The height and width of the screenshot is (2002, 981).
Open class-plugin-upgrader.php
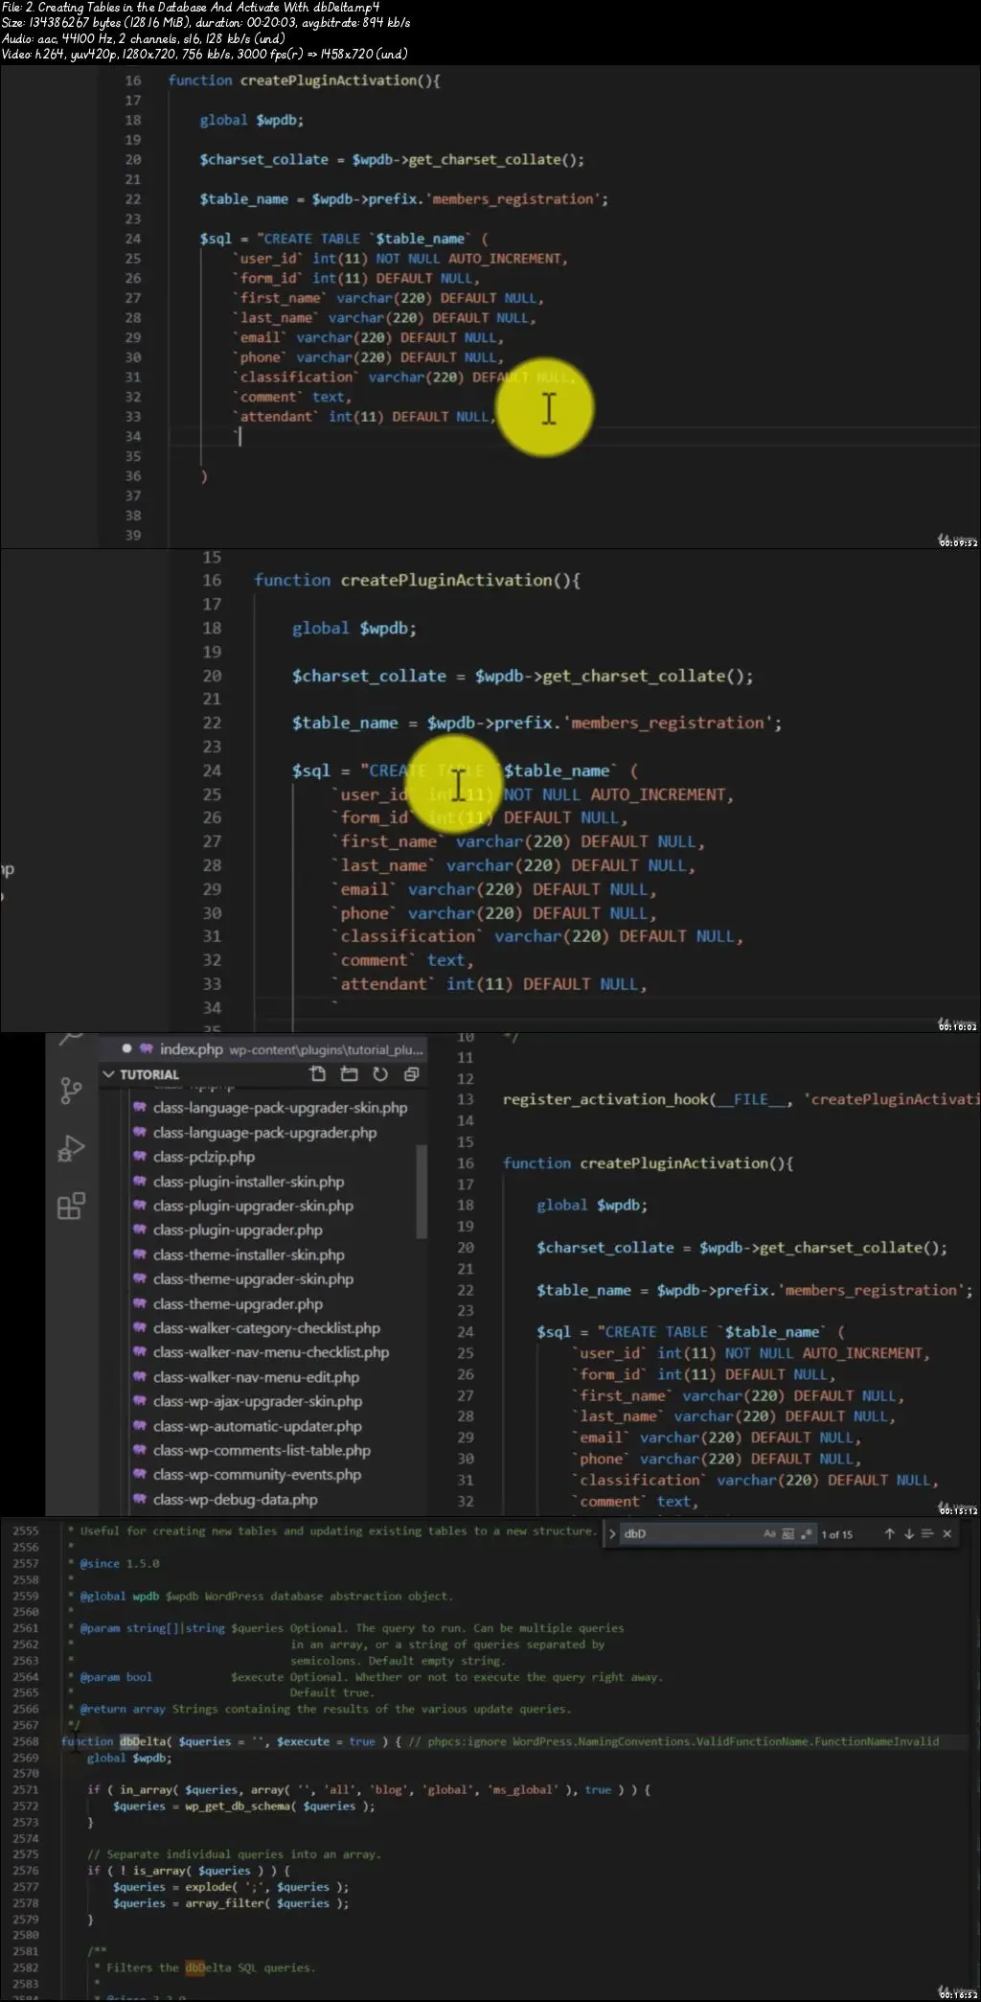tap(238, 1231)
